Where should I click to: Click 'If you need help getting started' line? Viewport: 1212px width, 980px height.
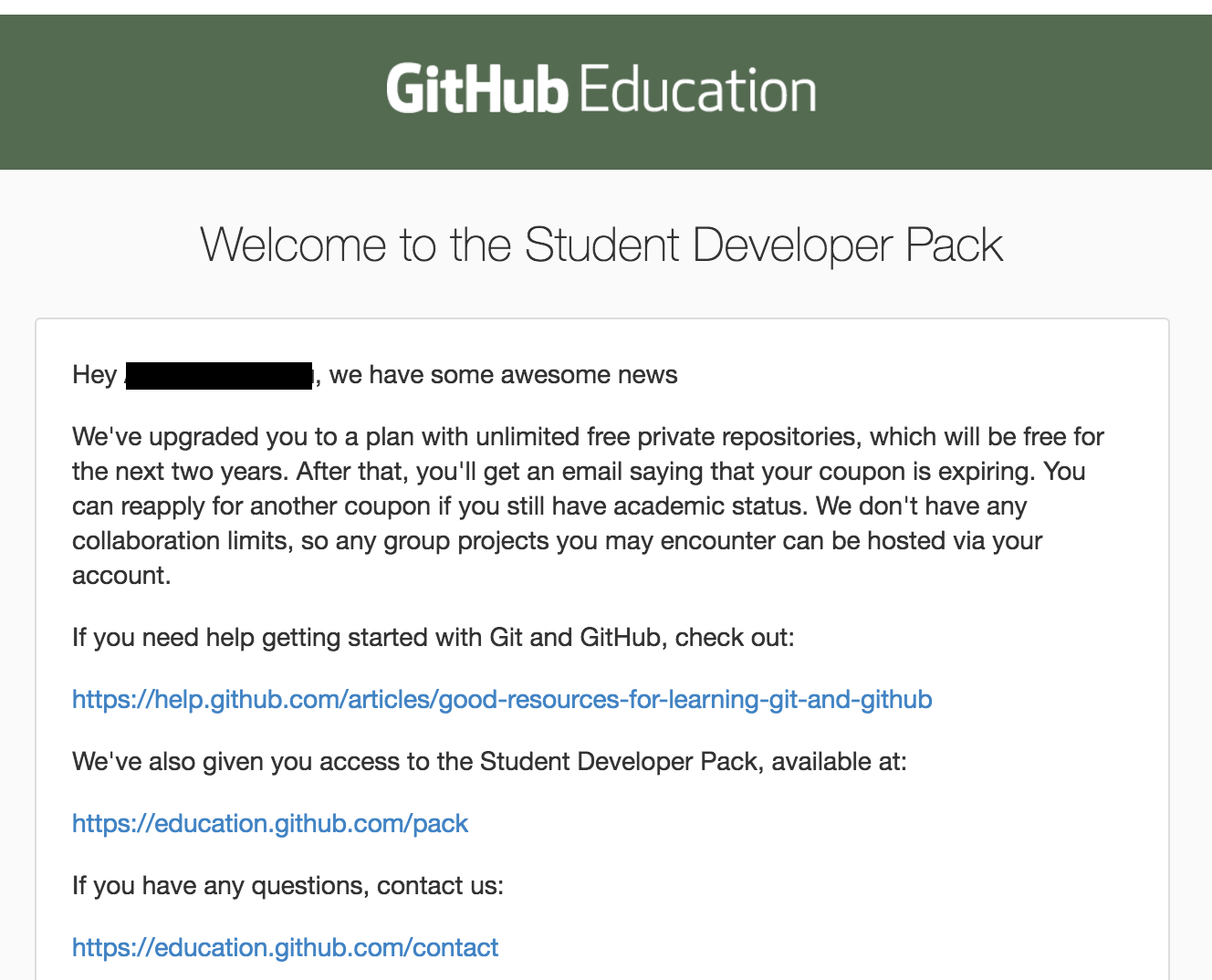(x=434, y=638)
